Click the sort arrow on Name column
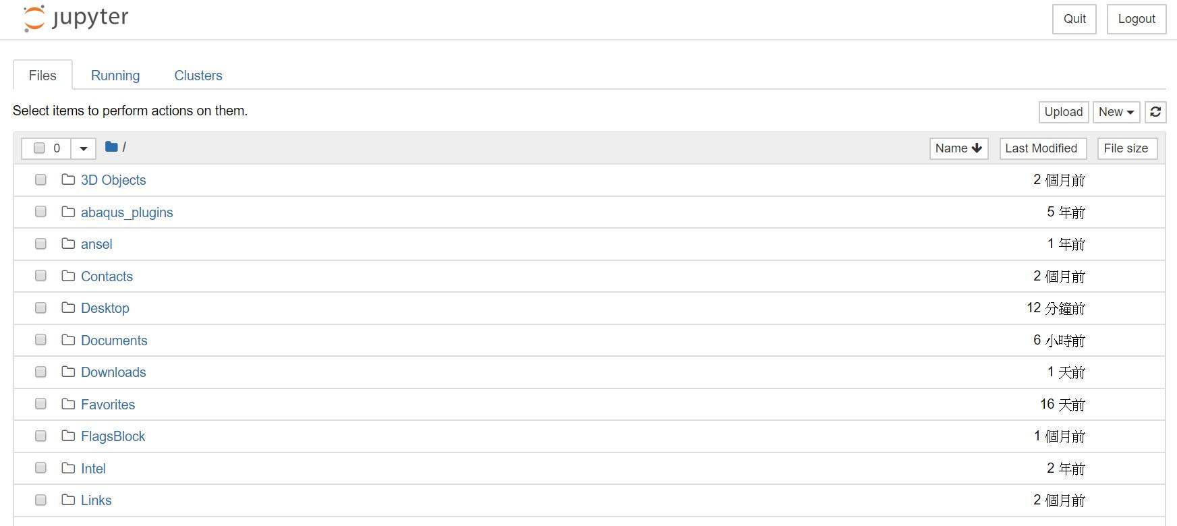The width and height of the screenshot is (1177, 526). click(977, 148)
